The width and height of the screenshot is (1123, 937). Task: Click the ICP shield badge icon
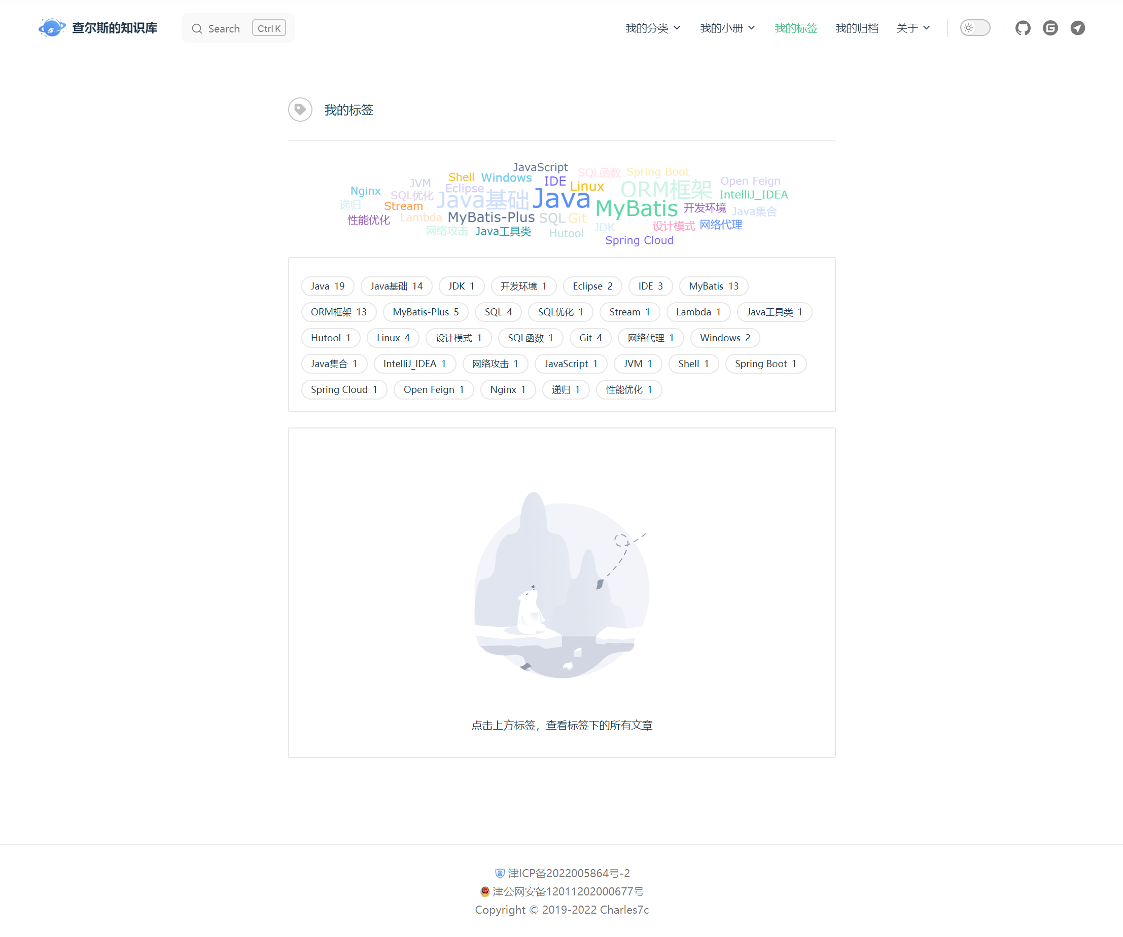click(x=500, y=873)
